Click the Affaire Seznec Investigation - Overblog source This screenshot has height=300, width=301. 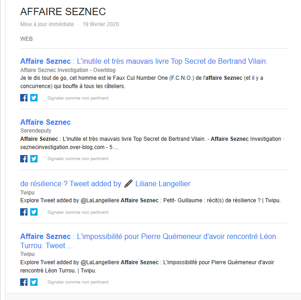click(x=68, y=70)
